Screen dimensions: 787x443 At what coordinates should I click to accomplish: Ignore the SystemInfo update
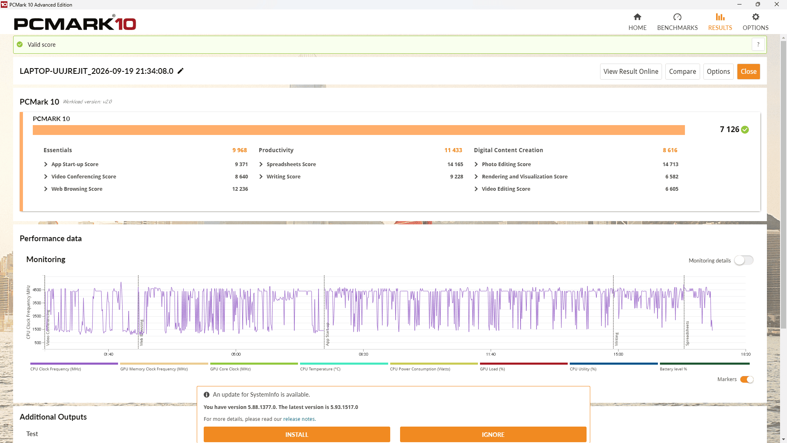tap(493, 434)
